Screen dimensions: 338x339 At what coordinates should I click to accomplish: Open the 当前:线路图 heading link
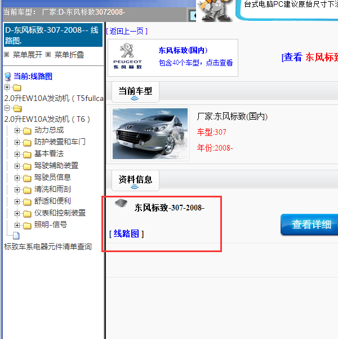(x=33, y=76)
